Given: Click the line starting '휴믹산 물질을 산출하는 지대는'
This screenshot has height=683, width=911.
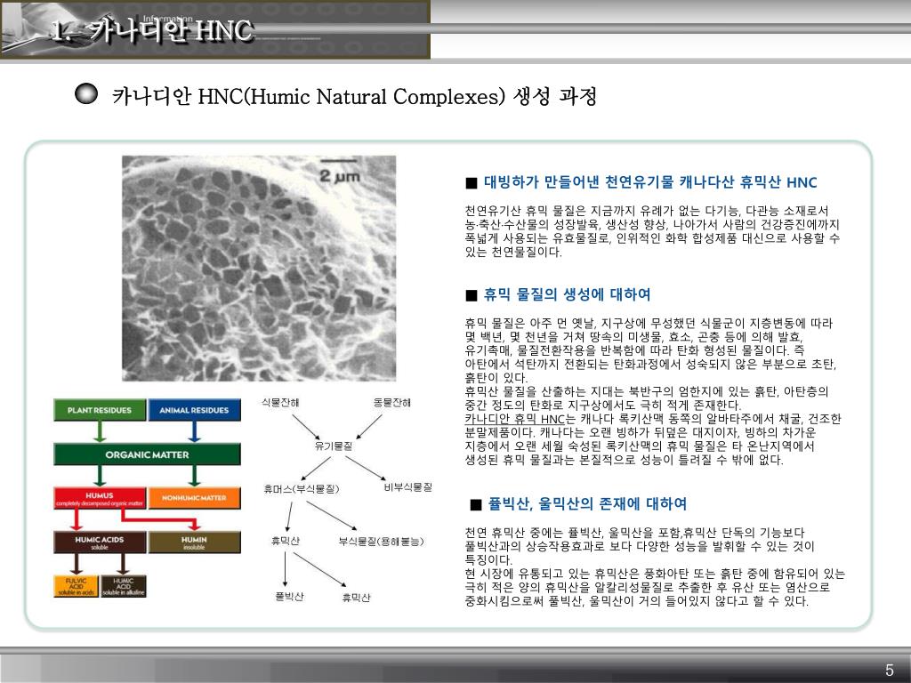Looking at the screenshot, I should (x=647, y=391).
